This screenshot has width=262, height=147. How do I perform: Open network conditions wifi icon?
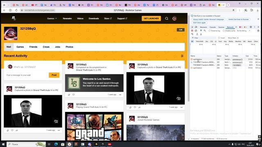coord(192,34)
